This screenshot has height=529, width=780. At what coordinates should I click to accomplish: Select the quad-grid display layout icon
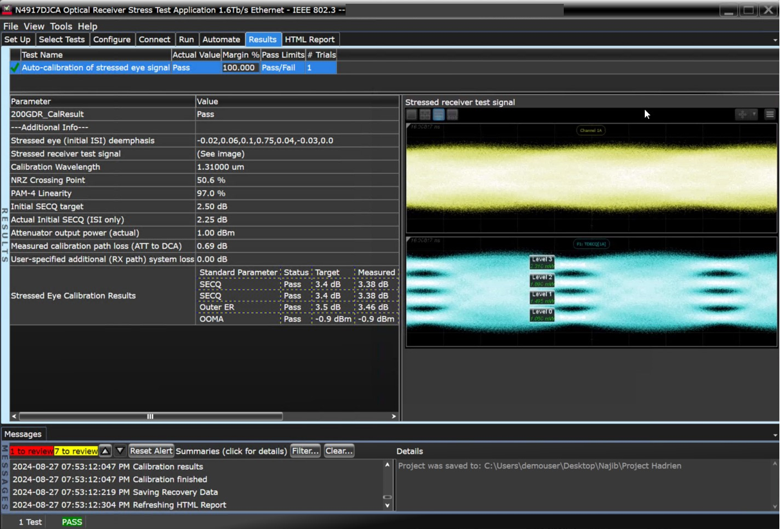(425, 115)
